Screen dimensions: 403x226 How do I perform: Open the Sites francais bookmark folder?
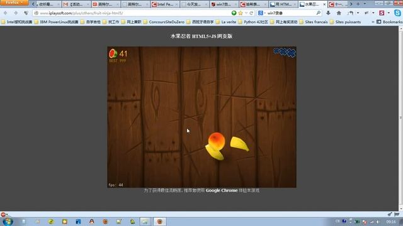(x=314, y=22)
